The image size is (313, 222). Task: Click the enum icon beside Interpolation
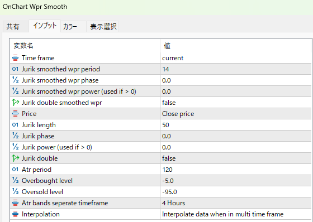pos(16,214)
